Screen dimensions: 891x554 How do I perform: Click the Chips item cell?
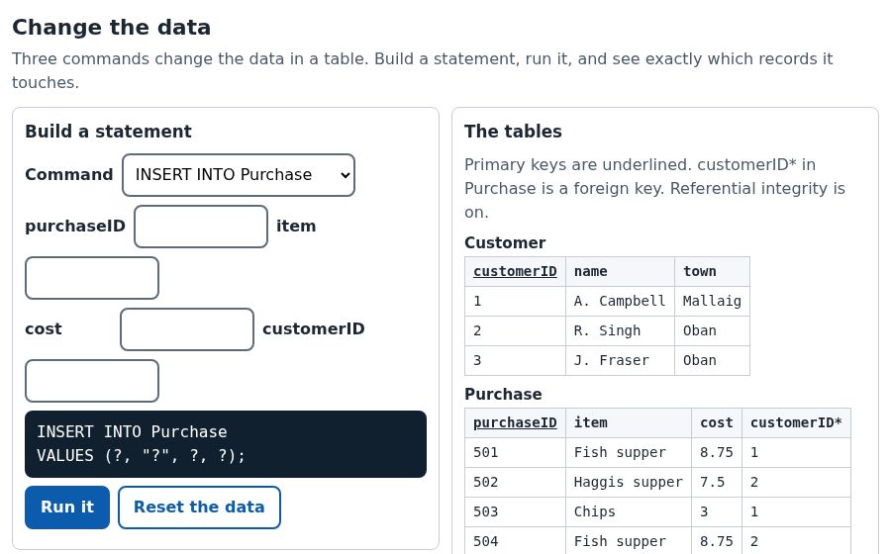click(629, 512)
